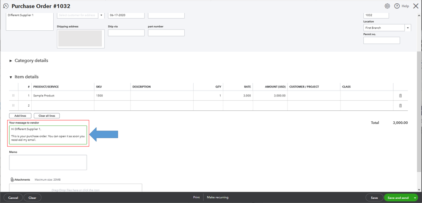Screen dimensions: 422x203
Task: Click the Product/Service cell of line 2
Action: [63, 105]
